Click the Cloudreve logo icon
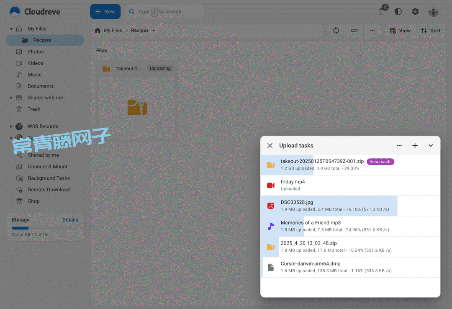Image resolution: width=452 pixels, height=309 pixels. click(15, 12)
